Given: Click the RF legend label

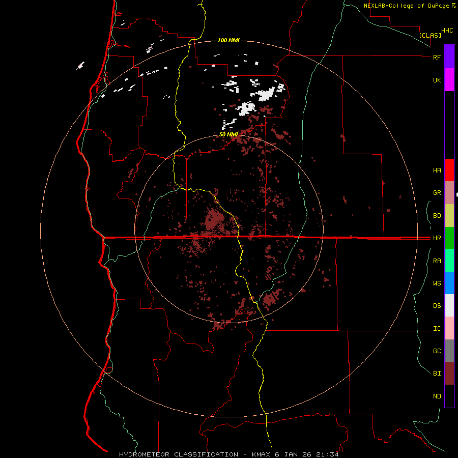Looking at the screenshot, I should point(437,57).
